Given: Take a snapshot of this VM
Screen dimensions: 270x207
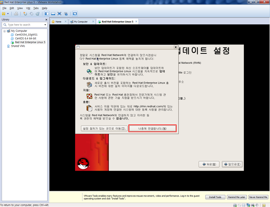Looking at the screenshot, I should 25,14.
